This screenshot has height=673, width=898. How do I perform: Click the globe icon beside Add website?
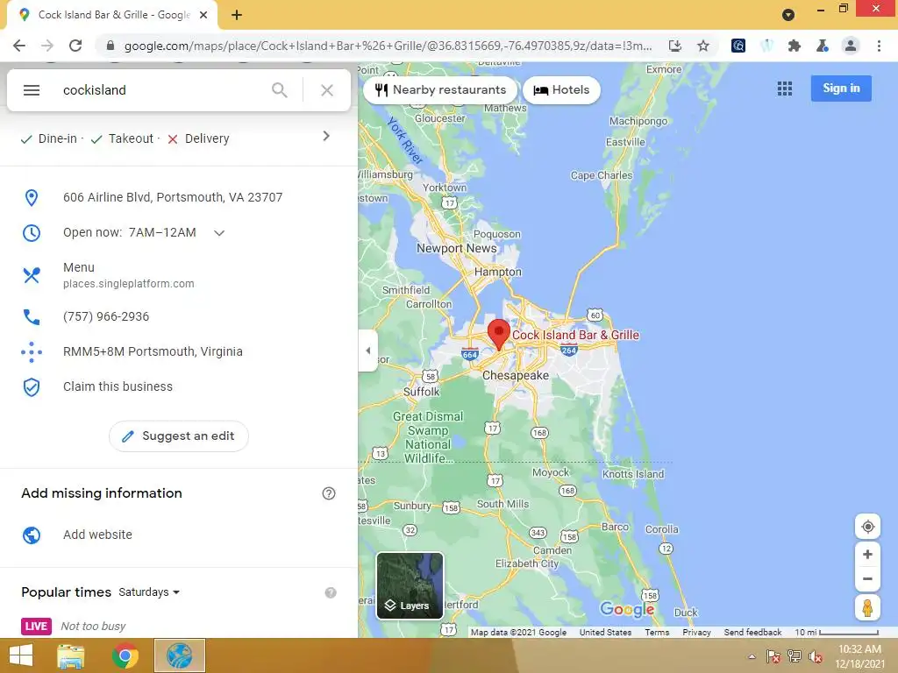pos(32,535)
